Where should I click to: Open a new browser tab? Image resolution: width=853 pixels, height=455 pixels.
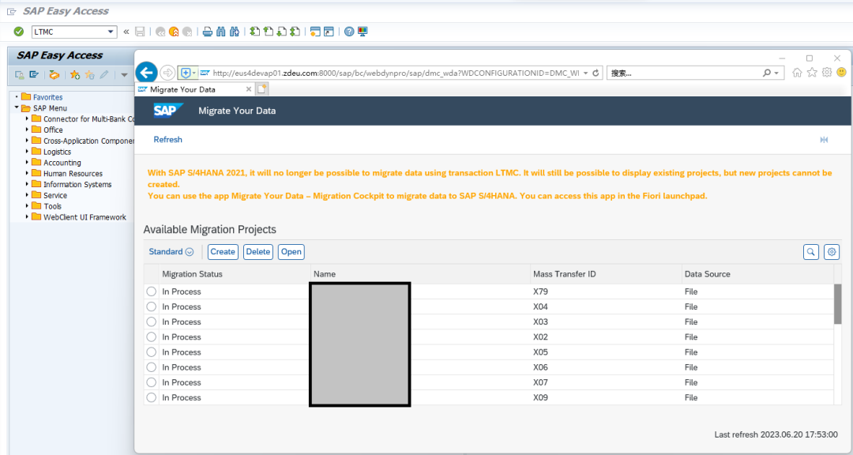click(x=262, y=89)
